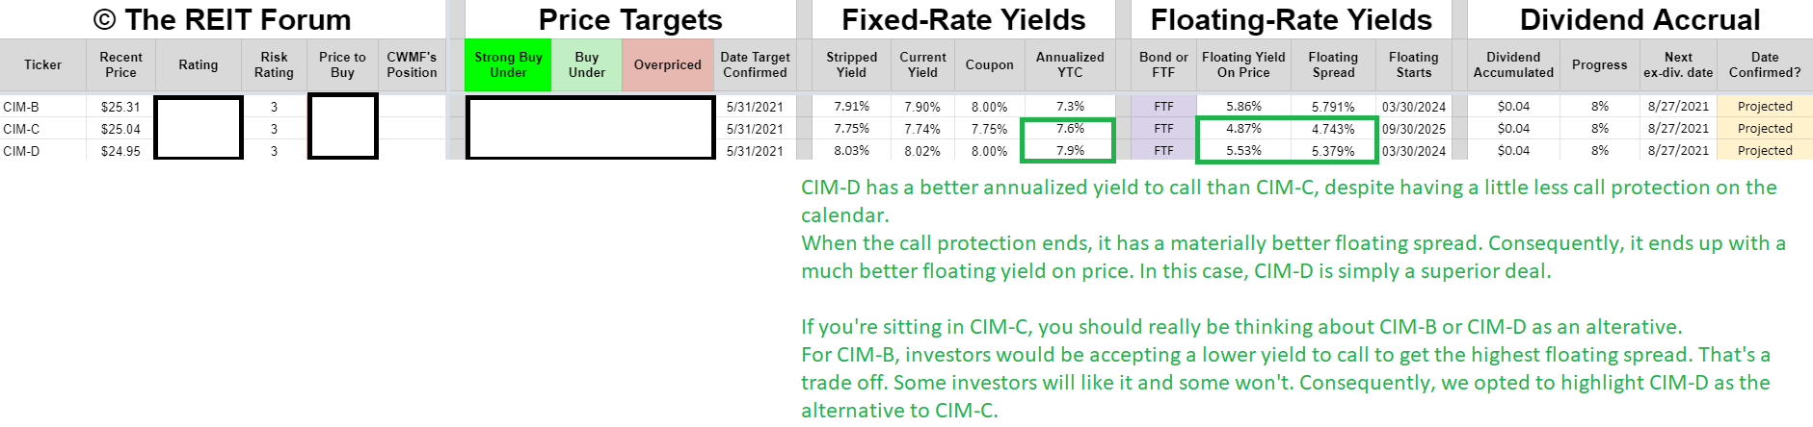Select the CIM-C ticker cell
Screen dimensions: 1813x427
click(x=42, y=129)
